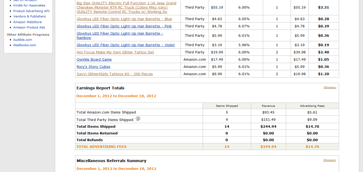Click the $1.20 fee value
This screenshot has width=363, height=172.
click(x=324, y=74)
